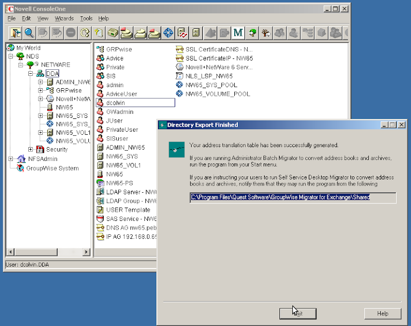Click the My World globe icon
Image resolution: width=411 pixels, height=326 pixels.
pos(10,48)
